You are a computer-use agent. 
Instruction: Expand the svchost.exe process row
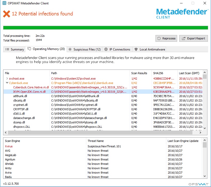pos(7,78)
